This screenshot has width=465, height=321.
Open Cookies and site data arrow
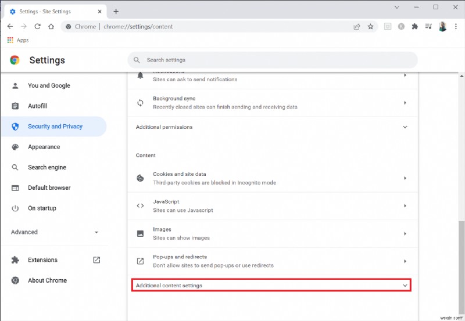[x=405, y=178]
